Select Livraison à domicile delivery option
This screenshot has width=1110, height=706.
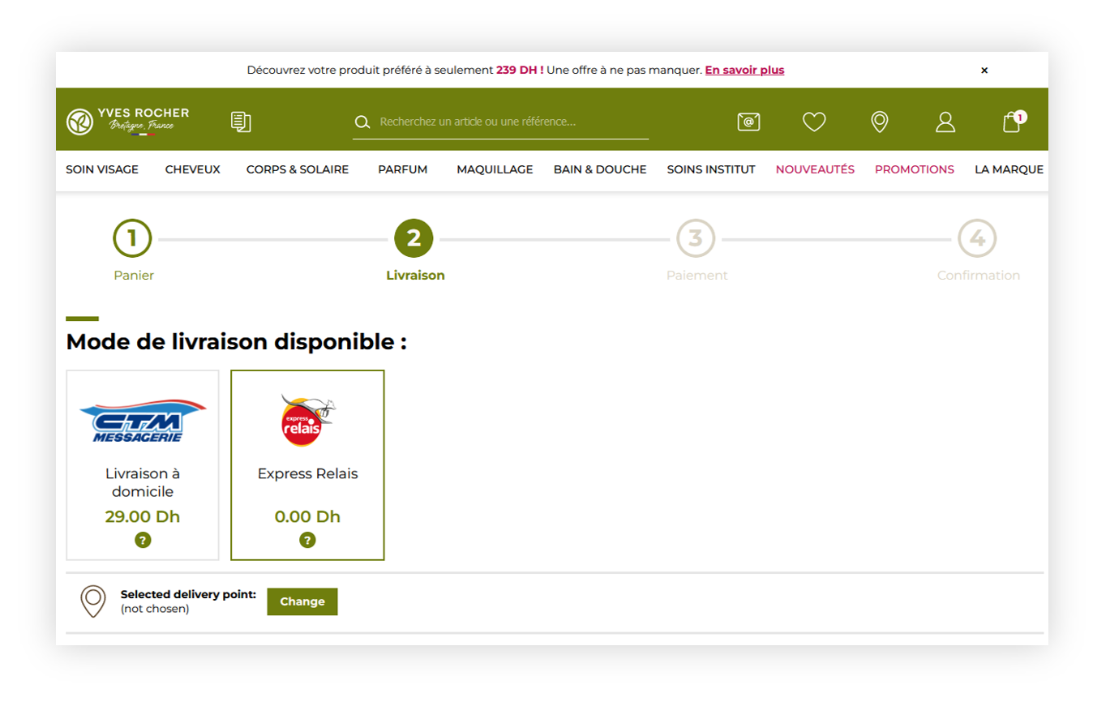[x=143, y=465]
